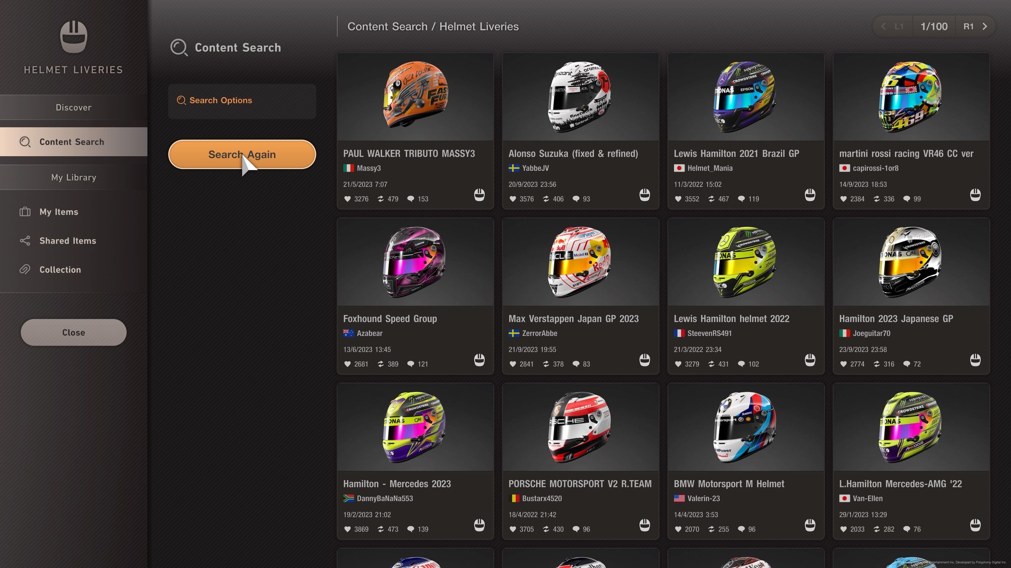1011x568 pixels.
Task: Open the Max Verstappen Japan GP 2023 thumbnail
Action: click(x=580, y=262)
